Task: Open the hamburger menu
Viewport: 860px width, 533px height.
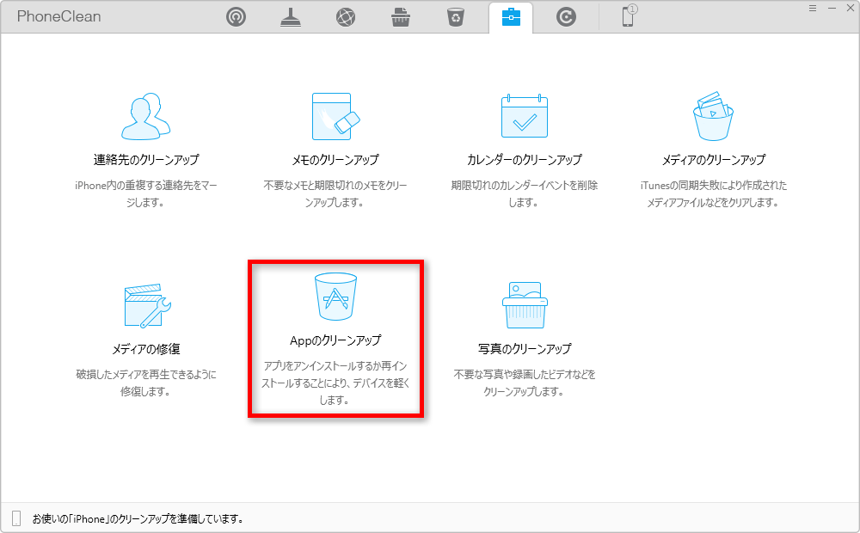Action: tap(812, 8)
